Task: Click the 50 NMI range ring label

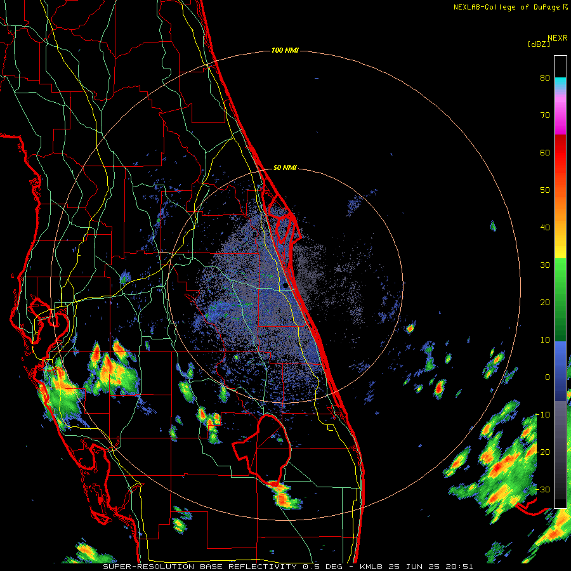Action: tap(285, 167)
